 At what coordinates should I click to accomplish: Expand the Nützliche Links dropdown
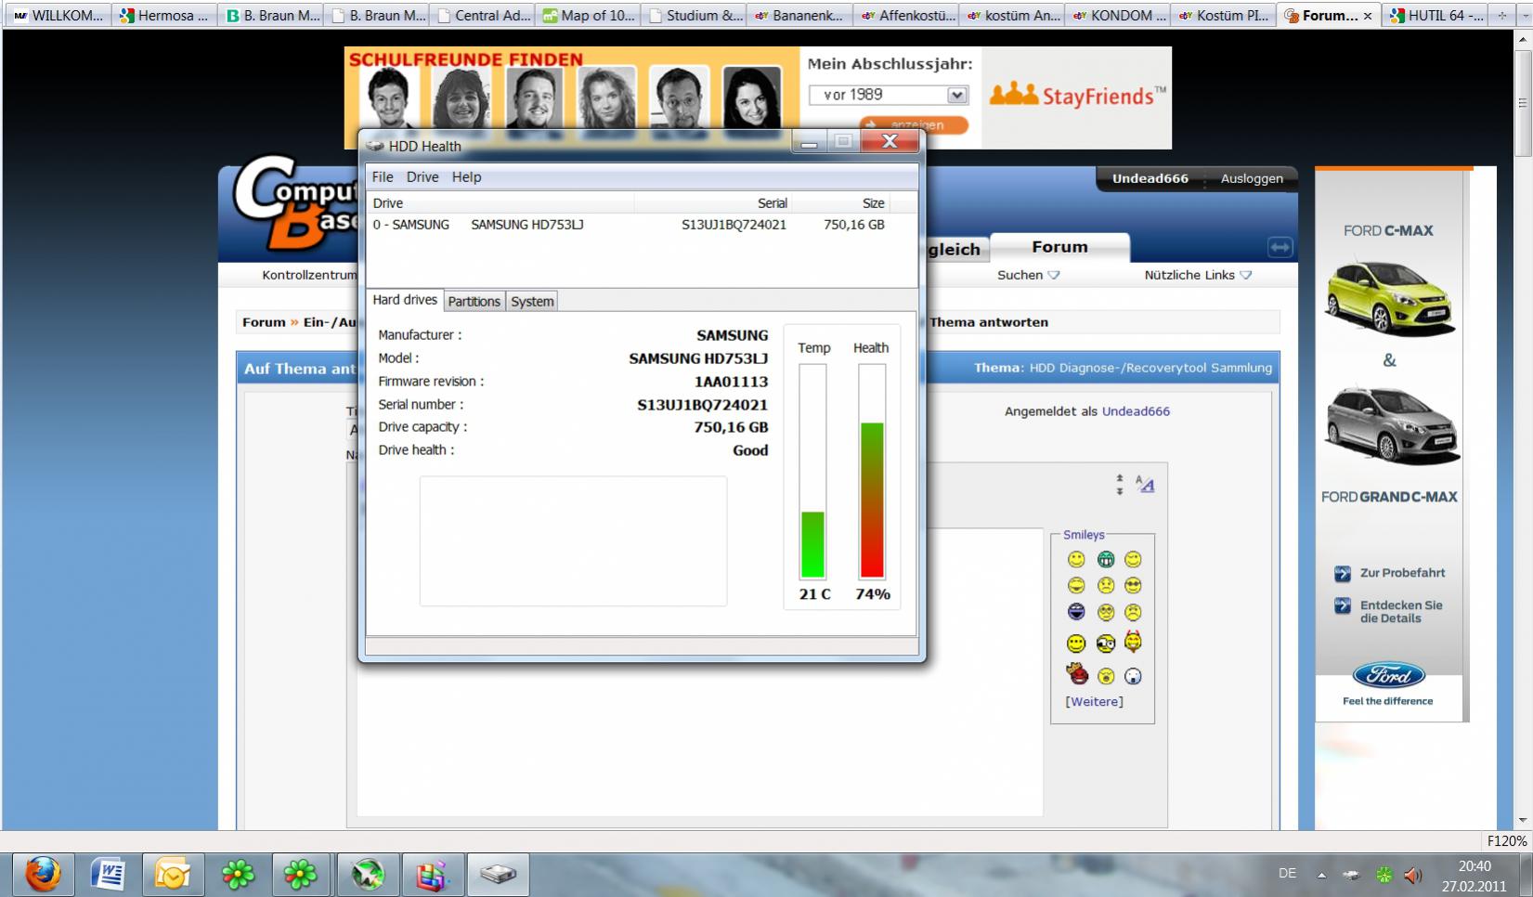(1198, 275)
